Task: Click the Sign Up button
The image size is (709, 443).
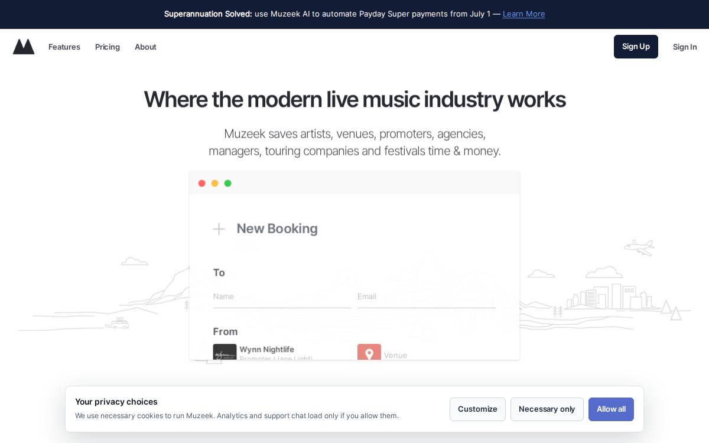Action: coord(636,47)
